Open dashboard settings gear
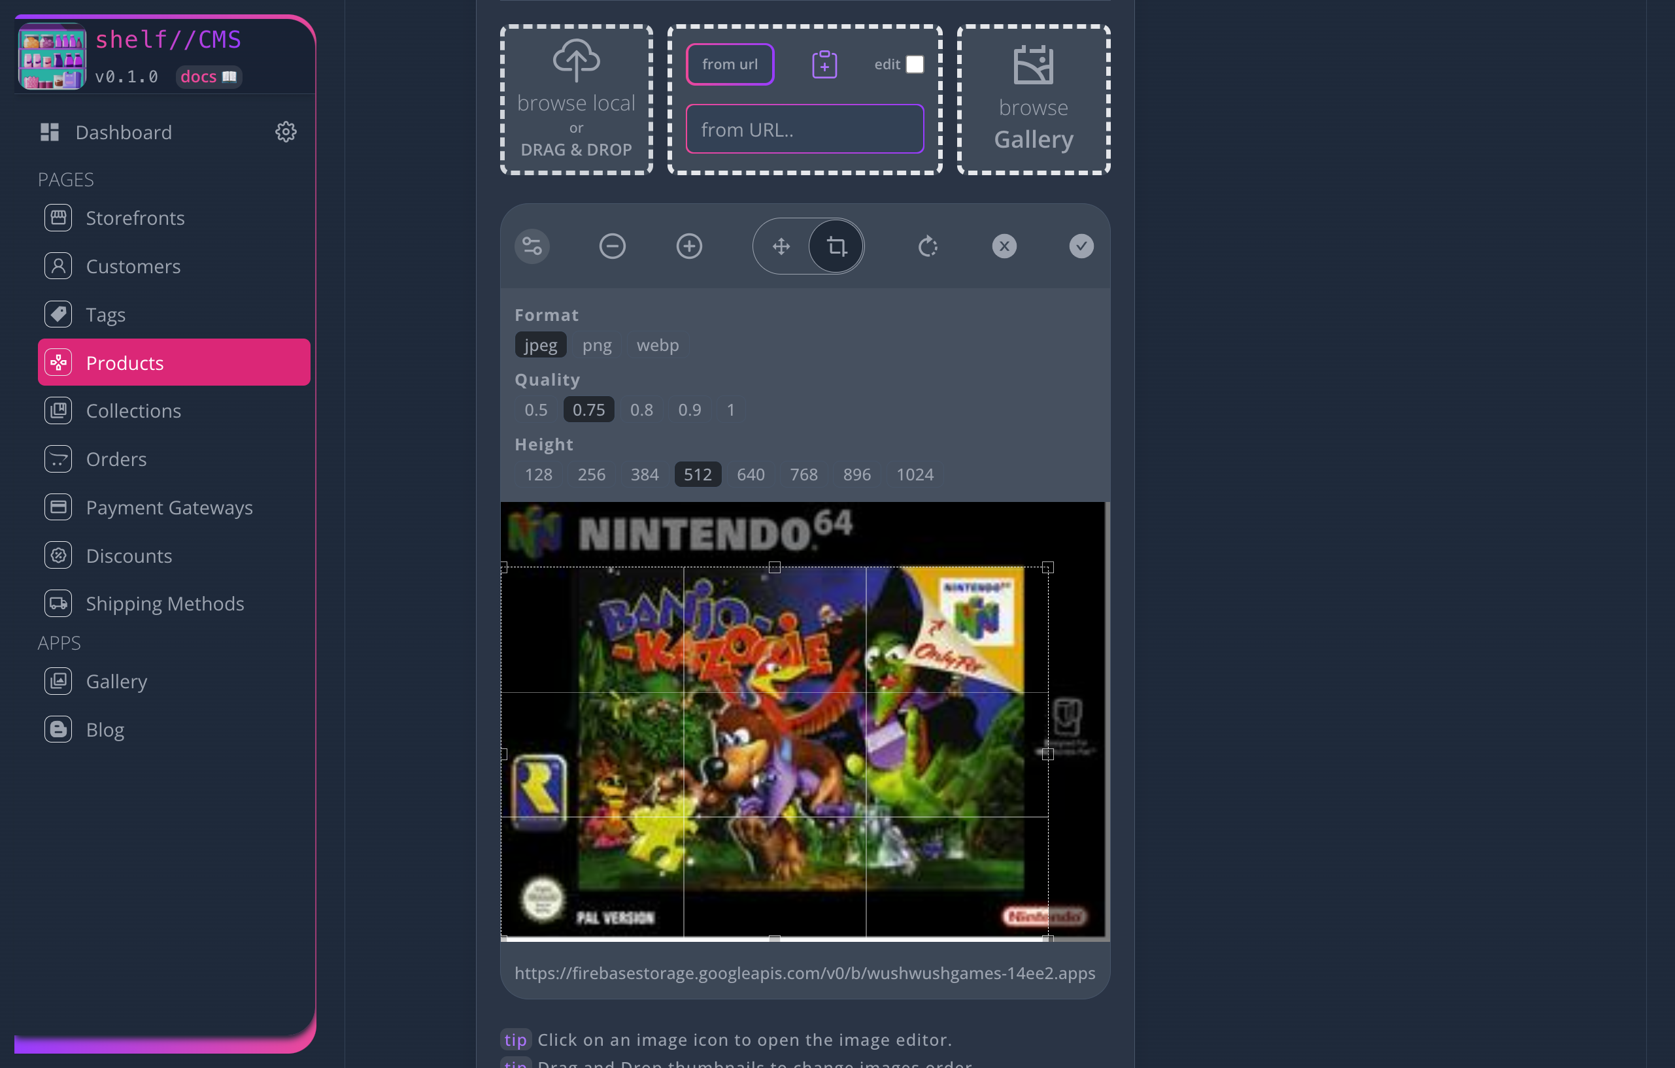This screenshot has width=1675, height=1068. click(286, 132)
